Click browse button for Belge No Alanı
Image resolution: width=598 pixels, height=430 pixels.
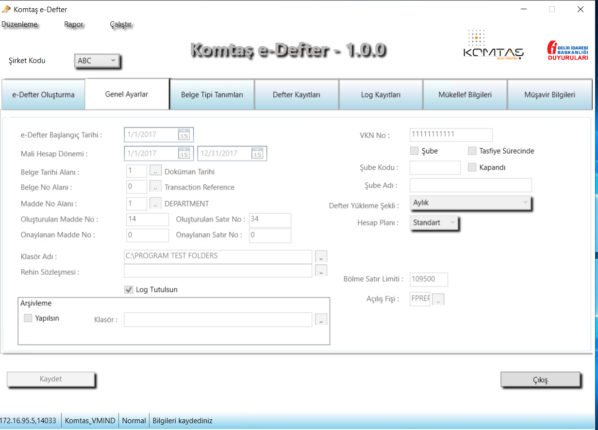(x=155, y=187)
